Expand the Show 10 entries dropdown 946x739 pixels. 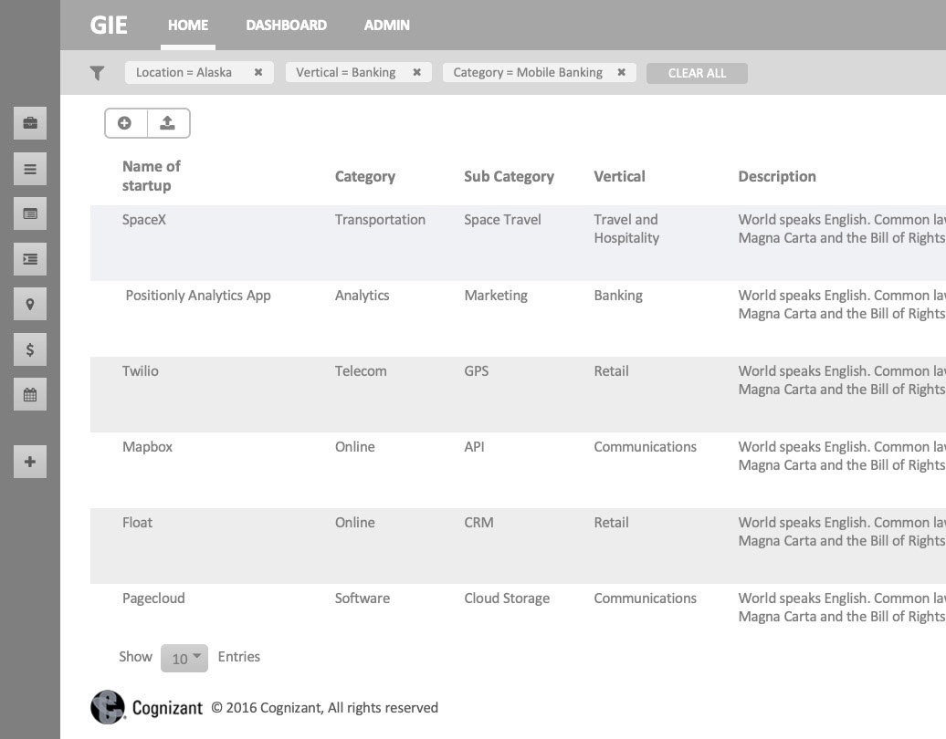pyautogui.click(x=184, y=658)
